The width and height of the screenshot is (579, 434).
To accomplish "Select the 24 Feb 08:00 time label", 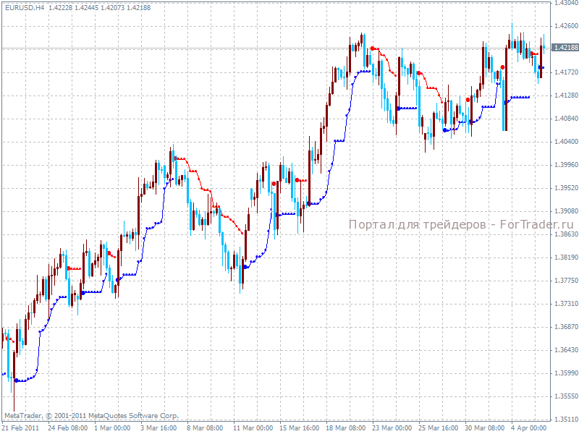I will click(68, 428).
